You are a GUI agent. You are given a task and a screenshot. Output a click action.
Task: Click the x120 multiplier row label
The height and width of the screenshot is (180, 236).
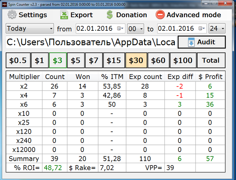pyautogui.click(x=24, y=132)
